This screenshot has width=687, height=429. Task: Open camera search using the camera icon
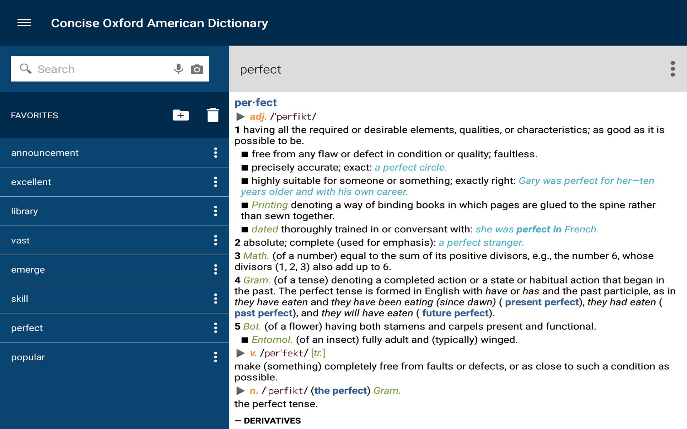point(197,69)
